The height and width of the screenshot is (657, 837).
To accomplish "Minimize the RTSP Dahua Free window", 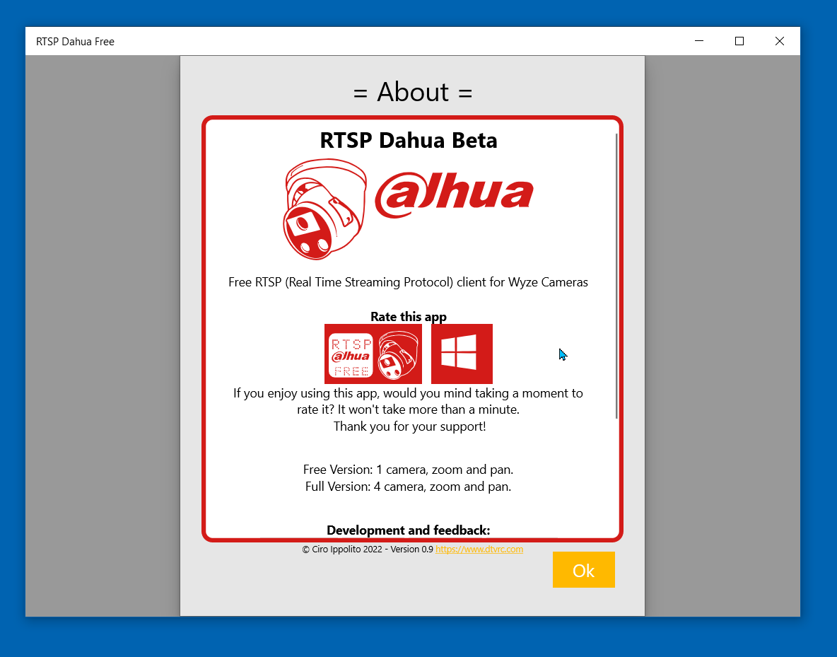I will point(699,41).
